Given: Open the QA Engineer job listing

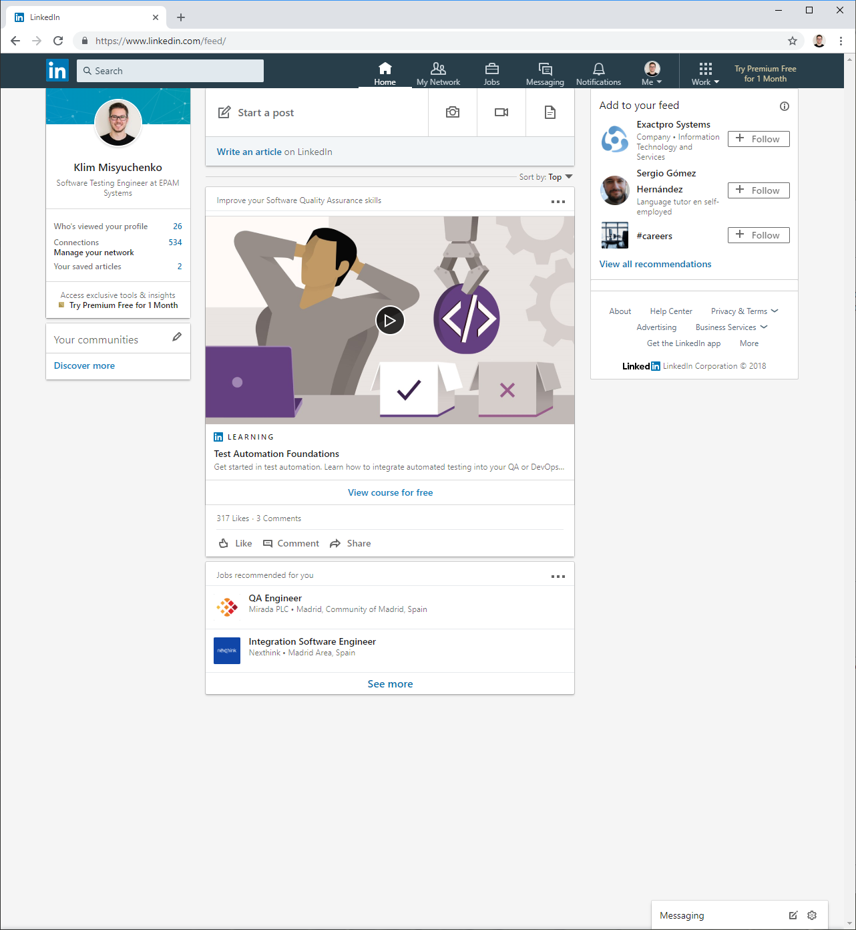Looking at the screenshot, I should click(x=275, y=598).
